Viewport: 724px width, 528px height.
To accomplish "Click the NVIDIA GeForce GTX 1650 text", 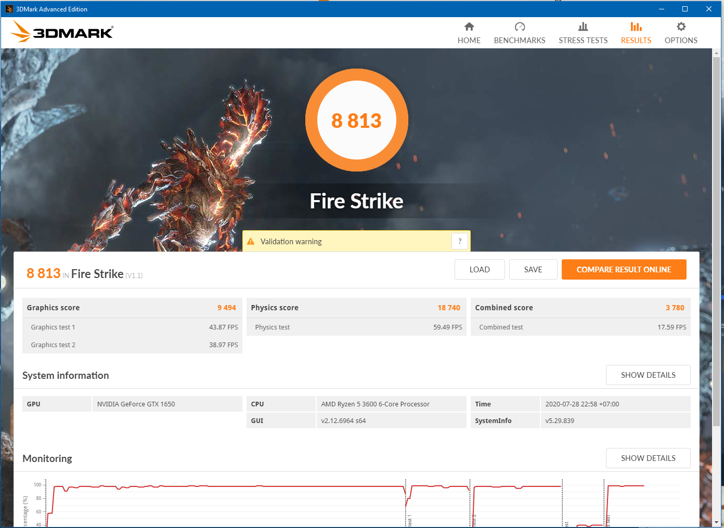I will (x=136, y=404).
